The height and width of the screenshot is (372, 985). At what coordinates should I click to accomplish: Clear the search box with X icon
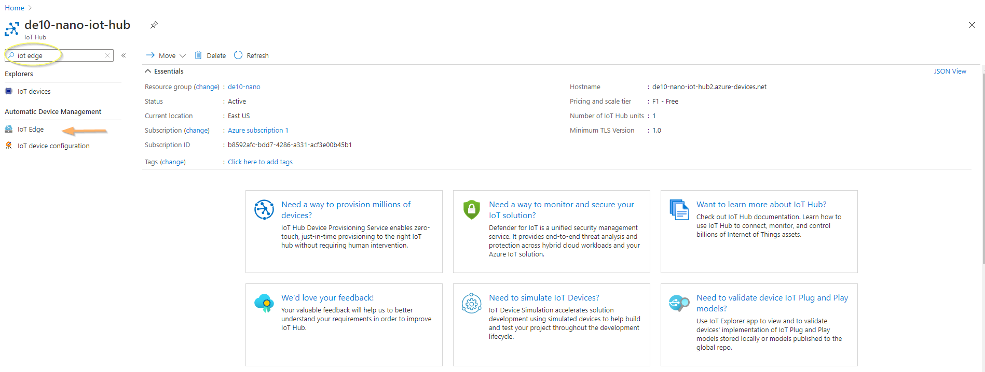click(x=107, y=55)
